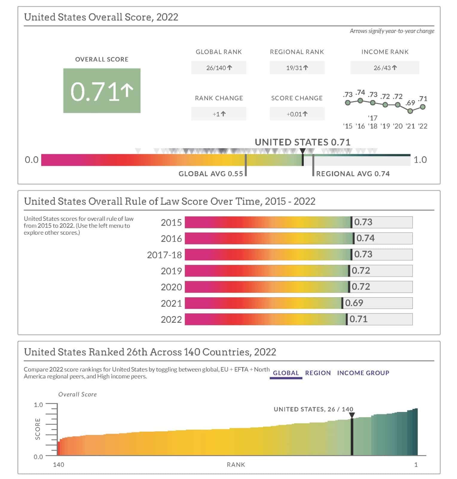
Task: Click the black United States marker triangle on the score scale
Action: tap(303, 151)
